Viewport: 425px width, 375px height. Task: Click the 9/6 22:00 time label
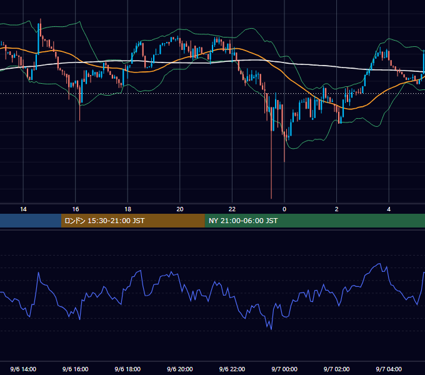(232, 369)
